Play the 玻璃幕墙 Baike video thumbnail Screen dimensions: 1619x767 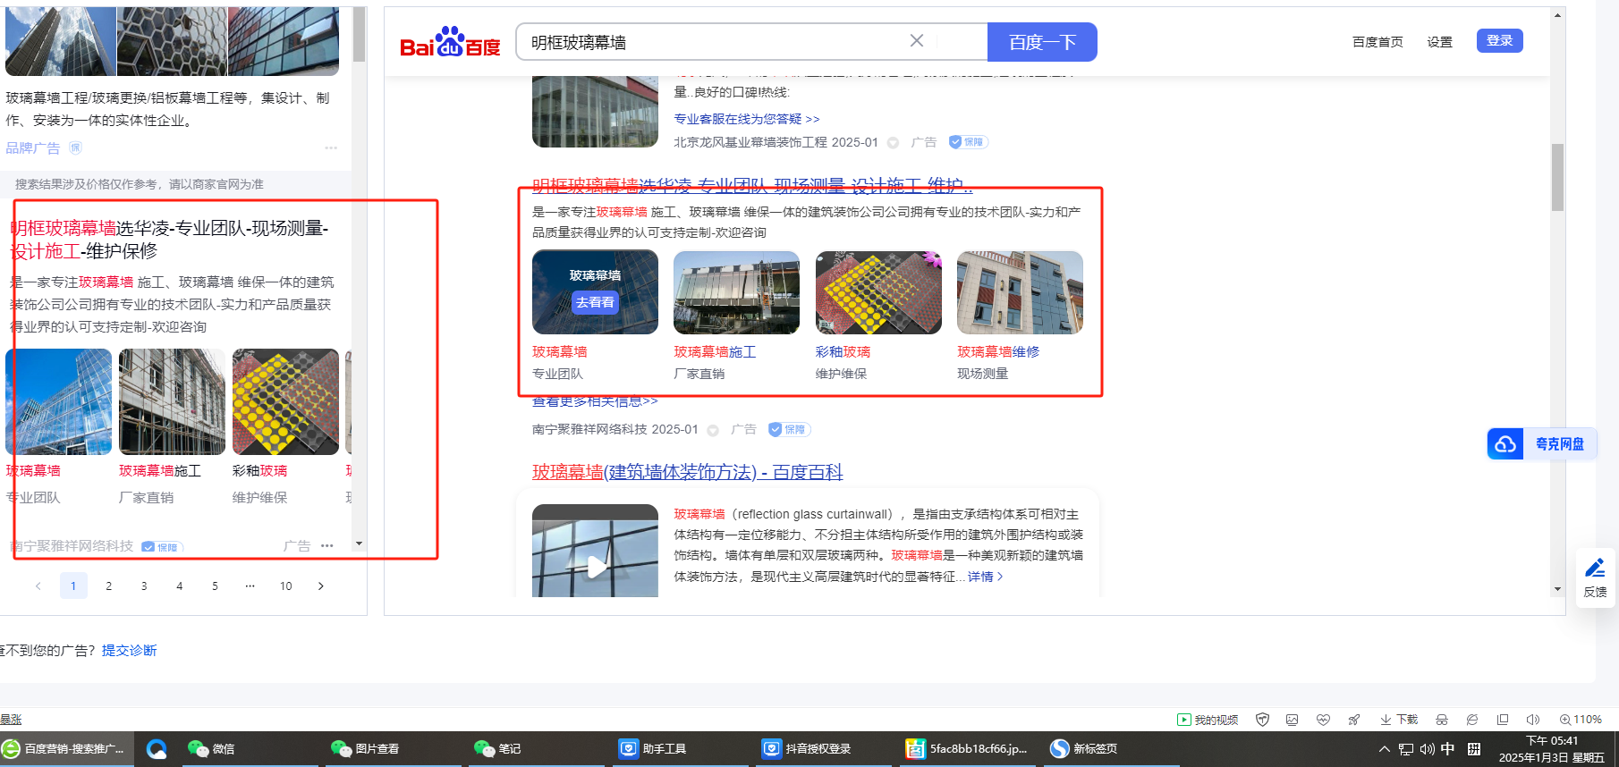click(x=595, y=565)
